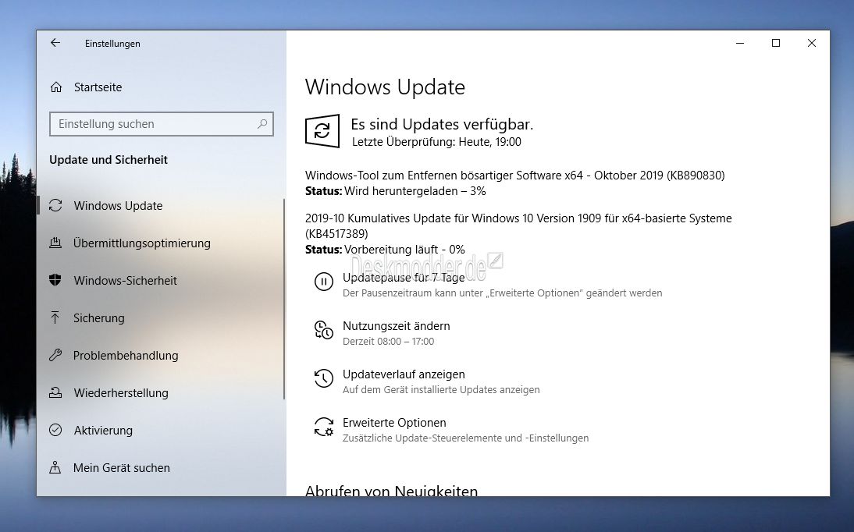Select the Mein Gerät suchen icon
Image resolution: width=854 pixels, height=532 pixels.
[55, 467]
